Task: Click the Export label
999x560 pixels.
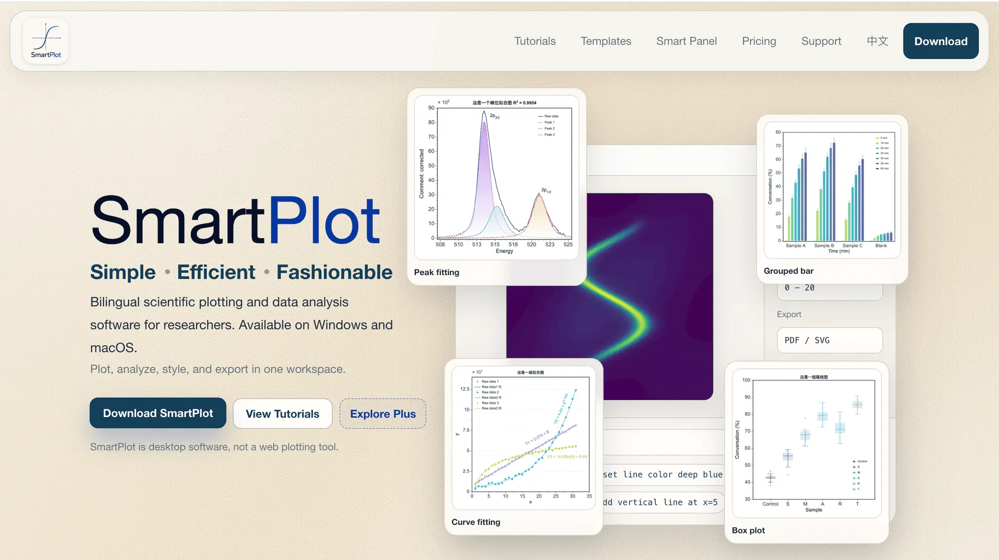Action: pos(789,314)
